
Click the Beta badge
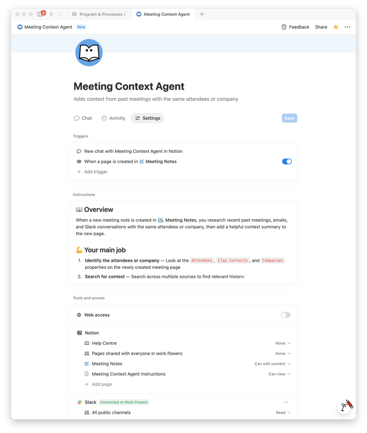pos(81,27)
